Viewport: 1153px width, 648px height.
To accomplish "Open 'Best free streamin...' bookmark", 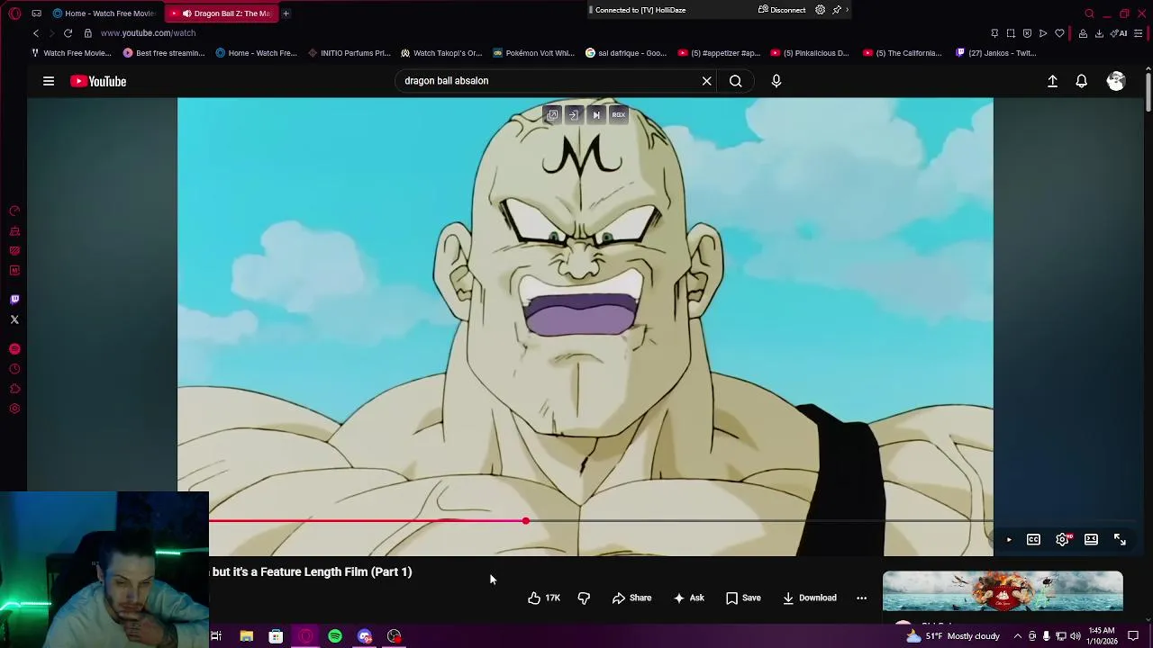I will (x=164, y=53).
